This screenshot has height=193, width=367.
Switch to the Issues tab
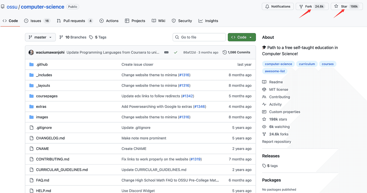coord(36,21)
